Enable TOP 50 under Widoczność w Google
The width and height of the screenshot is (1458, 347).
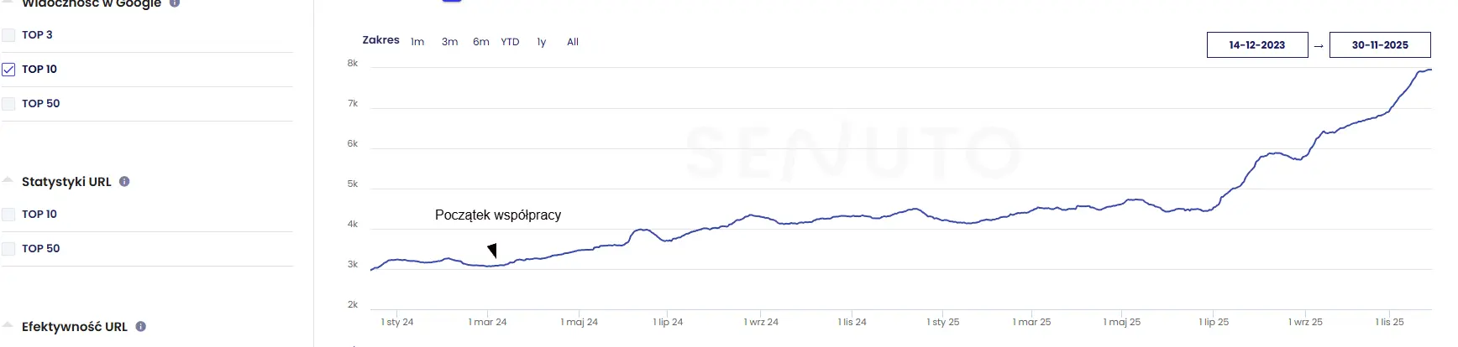9,104
